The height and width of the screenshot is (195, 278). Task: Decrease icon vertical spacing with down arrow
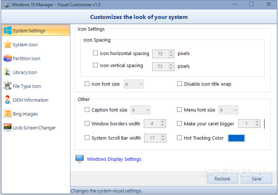click(x=171, y=69)
